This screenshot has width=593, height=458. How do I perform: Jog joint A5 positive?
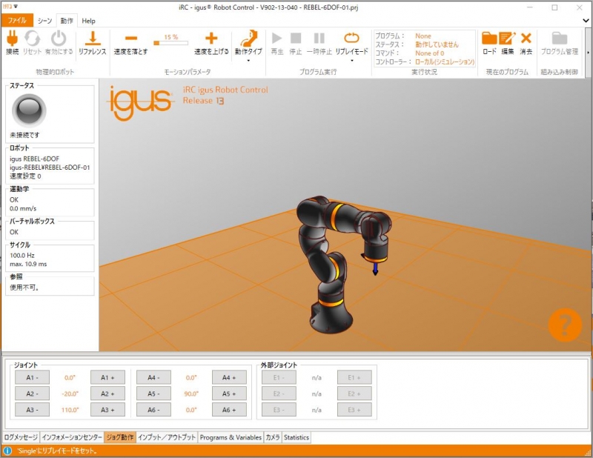[x=229, y=394]
